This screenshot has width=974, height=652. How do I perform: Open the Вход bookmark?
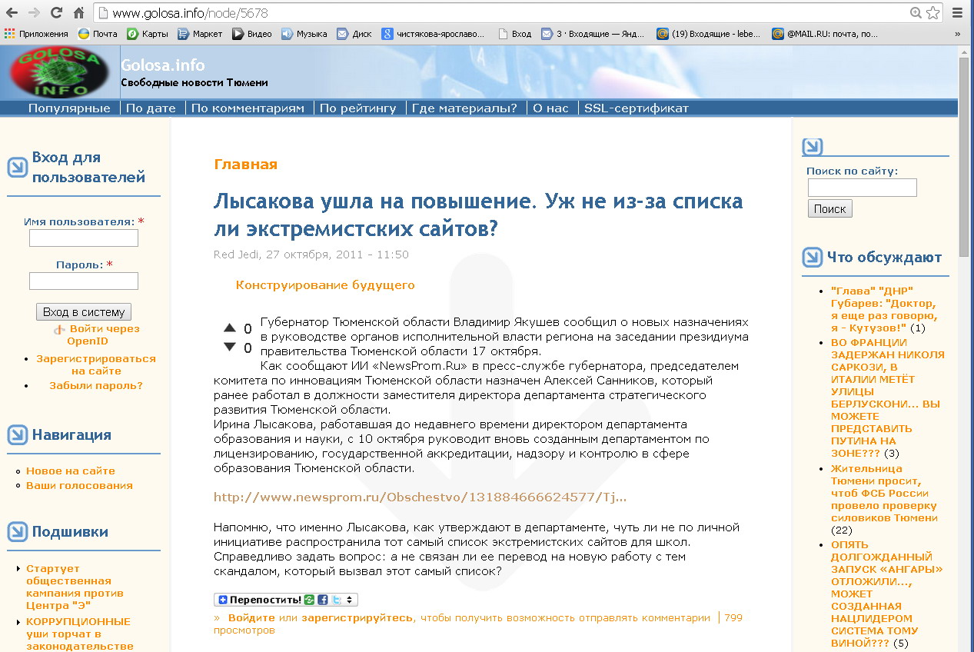515,34
